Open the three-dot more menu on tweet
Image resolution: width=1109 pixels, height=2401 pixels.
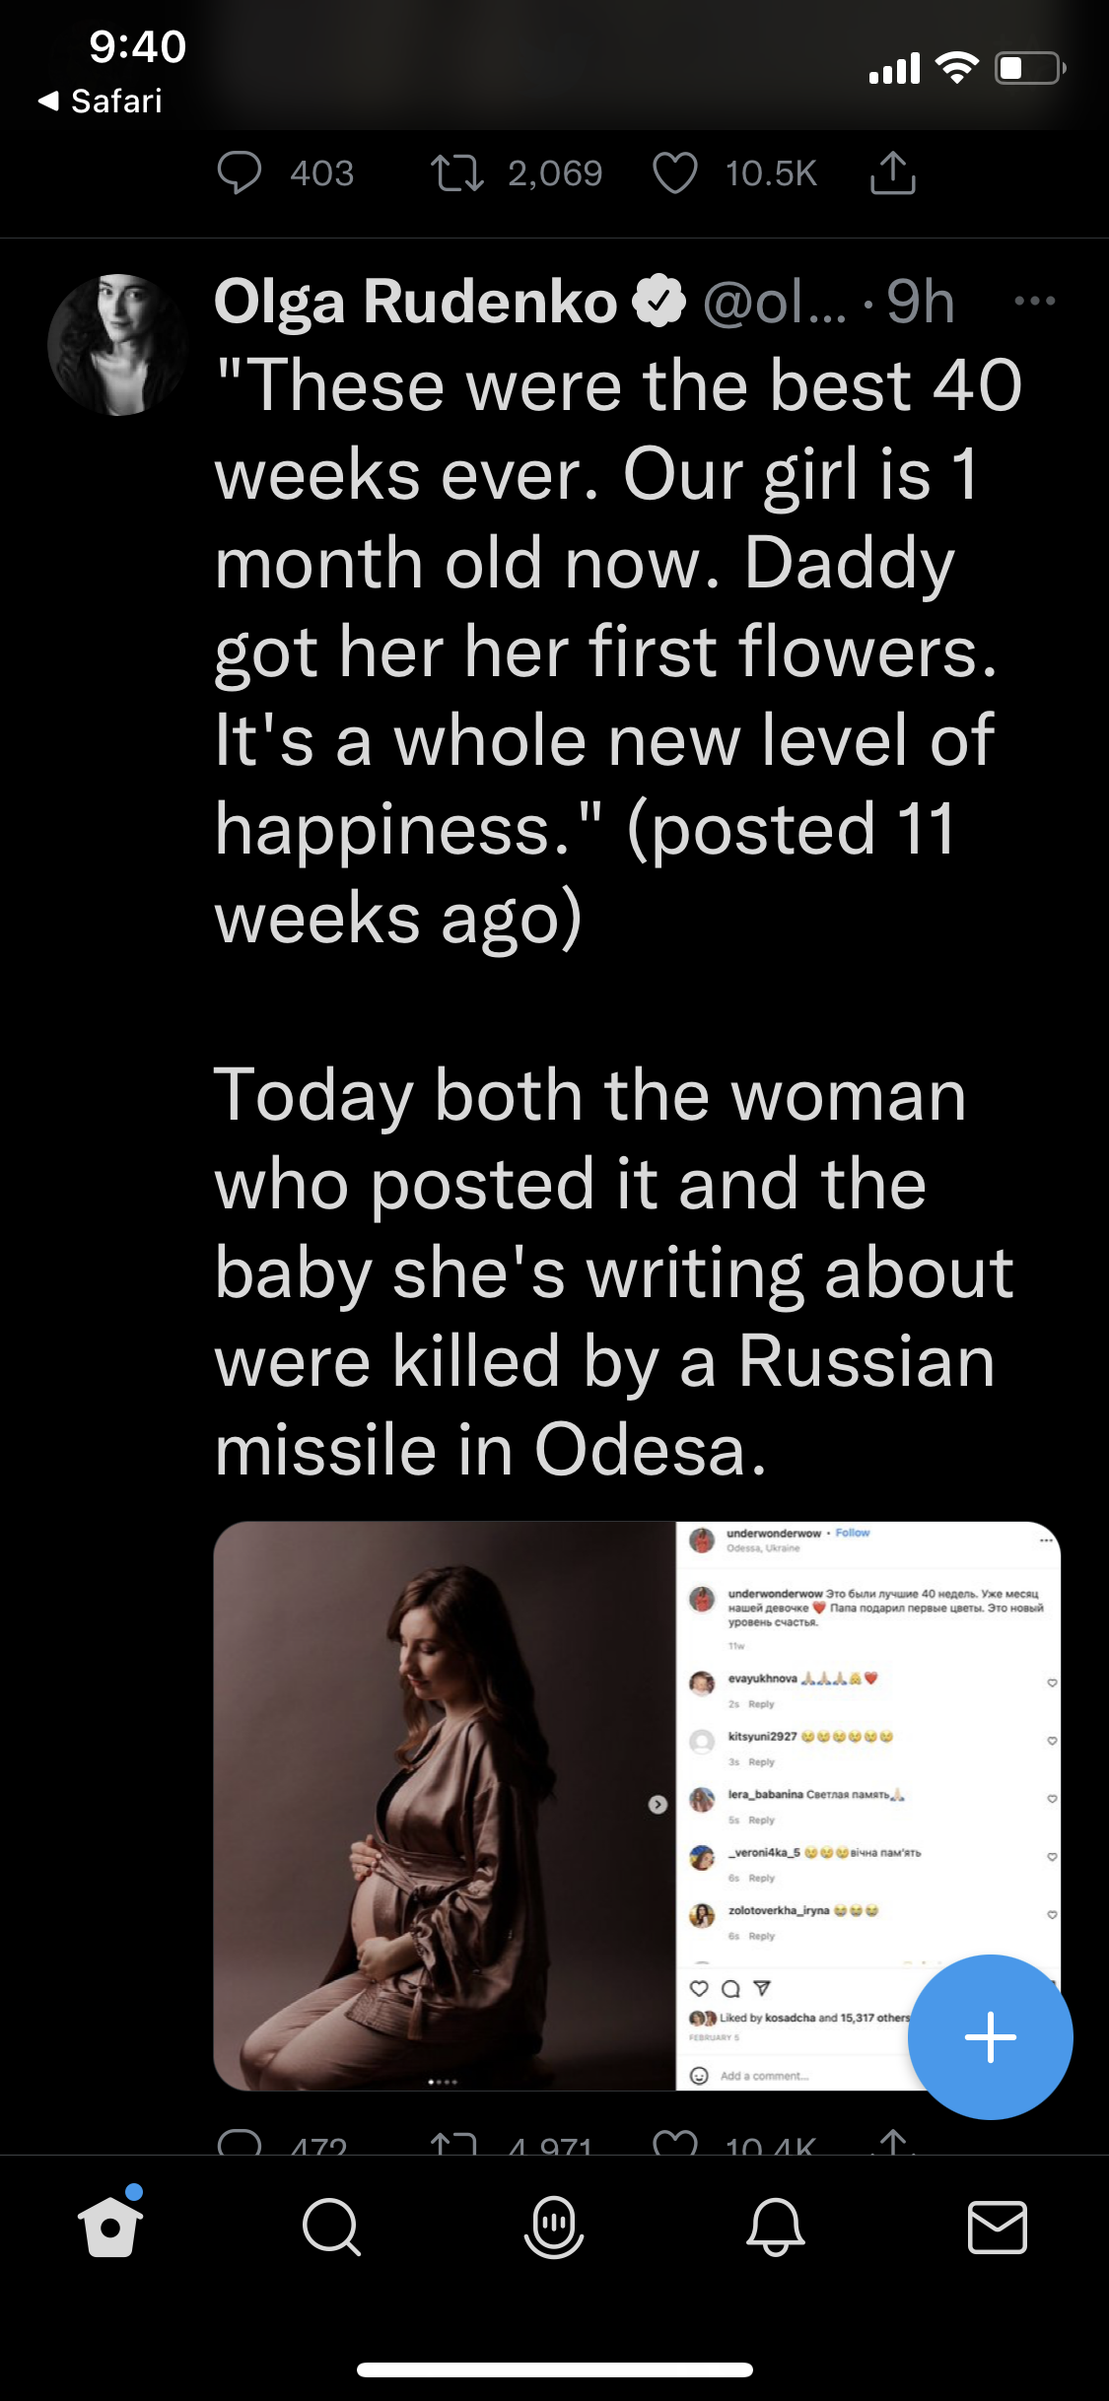point(1035,301)
